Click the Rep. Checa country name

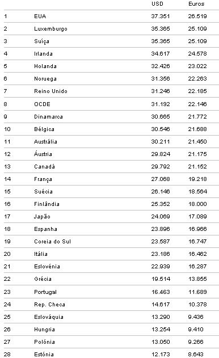(x=49, y=305)
